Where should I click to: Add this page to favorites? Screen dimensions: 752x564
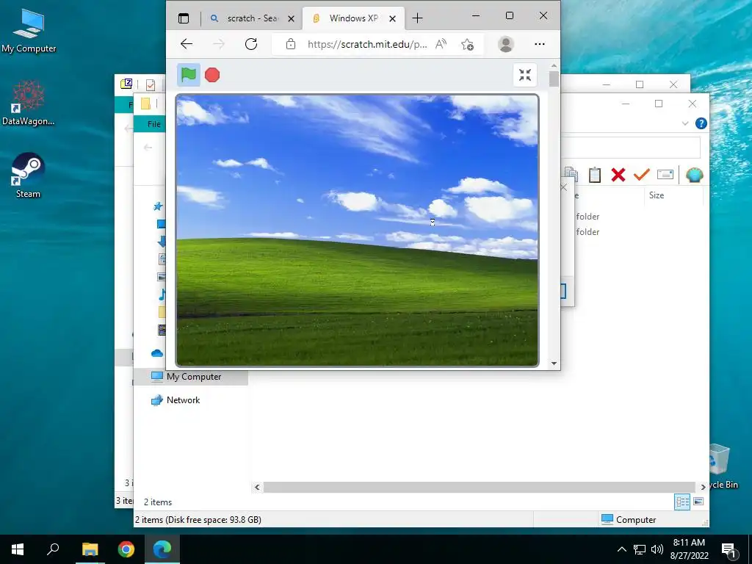coord(467,44)
